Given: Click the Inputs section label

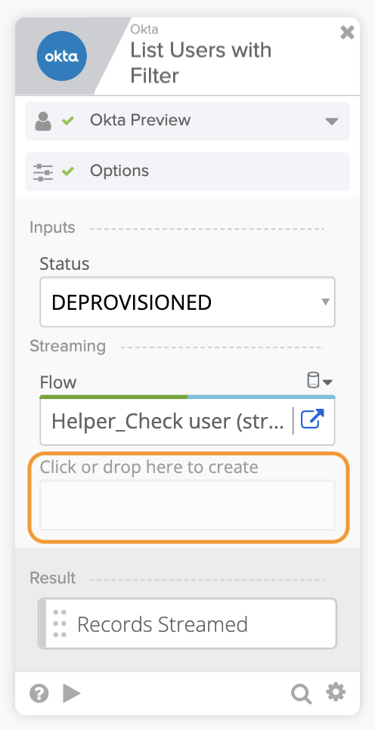Looking at the screenshot, I should 52,227.
